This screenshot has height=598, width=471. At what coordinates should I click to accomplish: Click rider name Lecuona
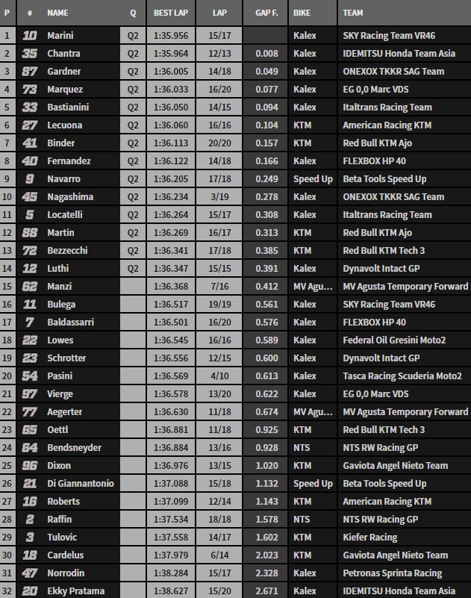tap(65, 125)
